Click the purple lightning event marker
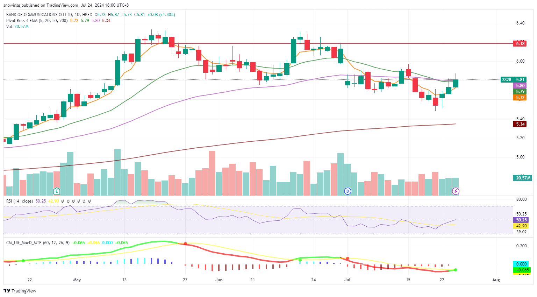The height and width of the screenshot is (297, 537). click(x=456, y=191)
